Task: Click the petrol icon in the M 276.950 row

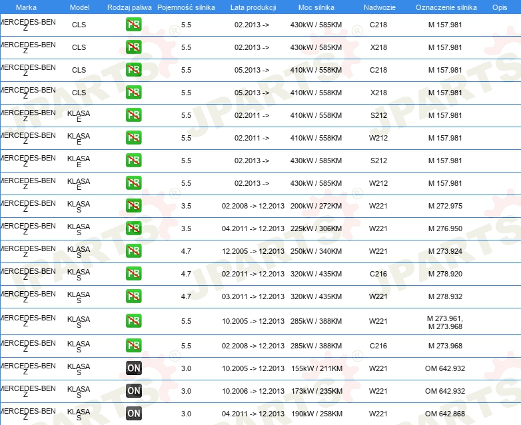Action: click(x=133, y=228)
